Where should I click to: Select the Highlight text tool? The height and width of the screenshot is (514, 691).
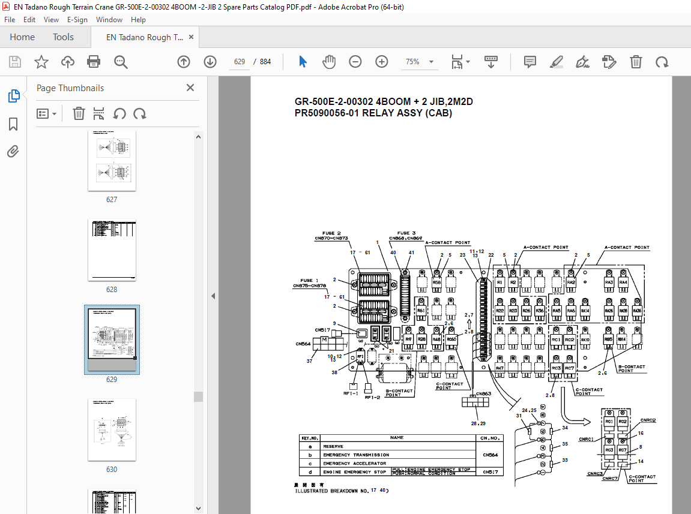click(x=556, y=62)
